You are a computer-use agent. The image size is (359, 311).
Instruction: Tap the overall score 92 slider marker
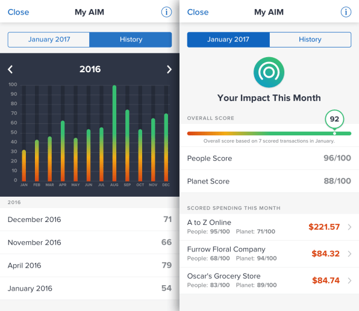click(x=334, y=119)
